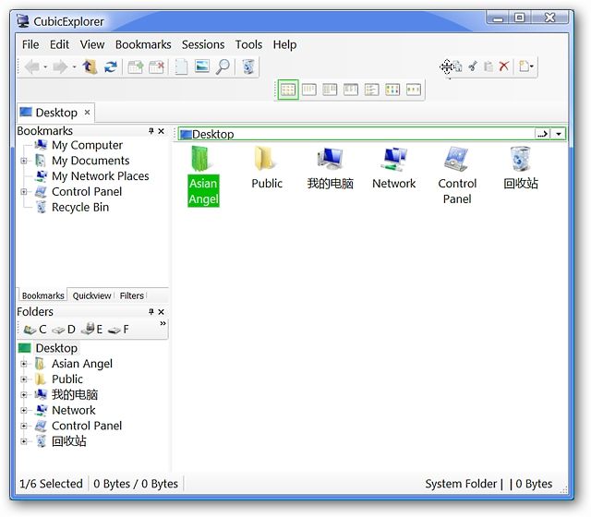This screenshot has height=517, width=591.
Task: Switch to the Quickview tab
Action: [92, 295]
